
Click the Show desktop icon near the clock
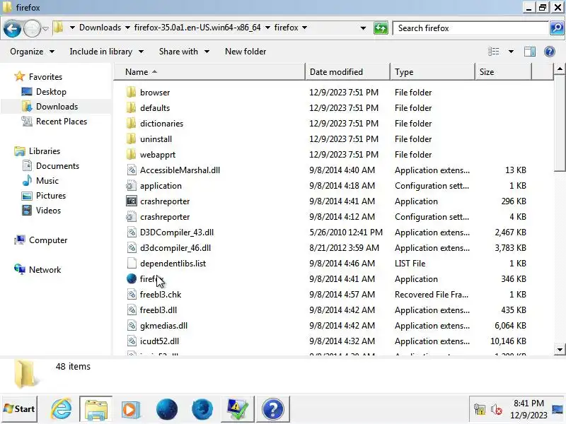point(558,409)
